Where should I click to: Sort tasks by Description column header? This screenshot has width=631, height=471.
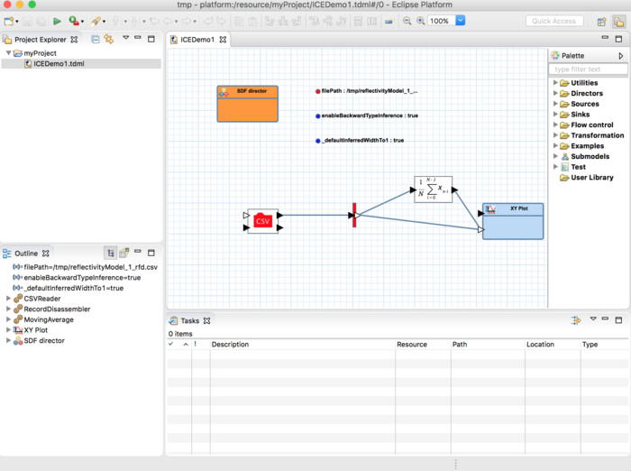click(303, 345)
